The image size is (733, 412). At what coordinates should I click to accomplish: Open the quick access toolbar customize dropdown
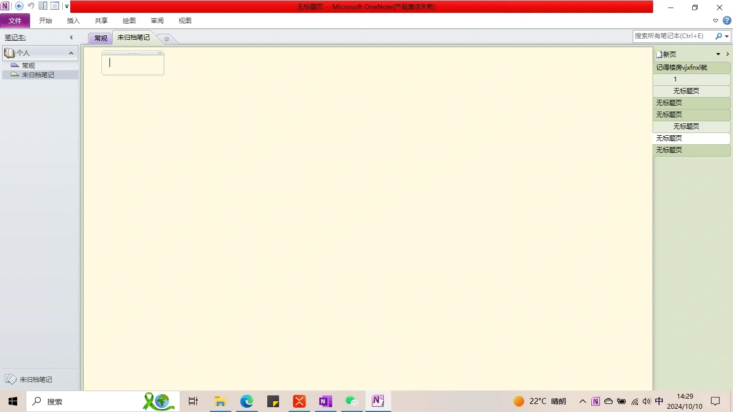[65, 6]
